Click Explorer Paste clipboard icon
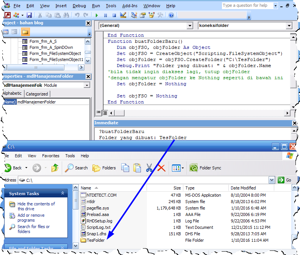Viewport: 300px width, 255px height. [x=137, y=168]
